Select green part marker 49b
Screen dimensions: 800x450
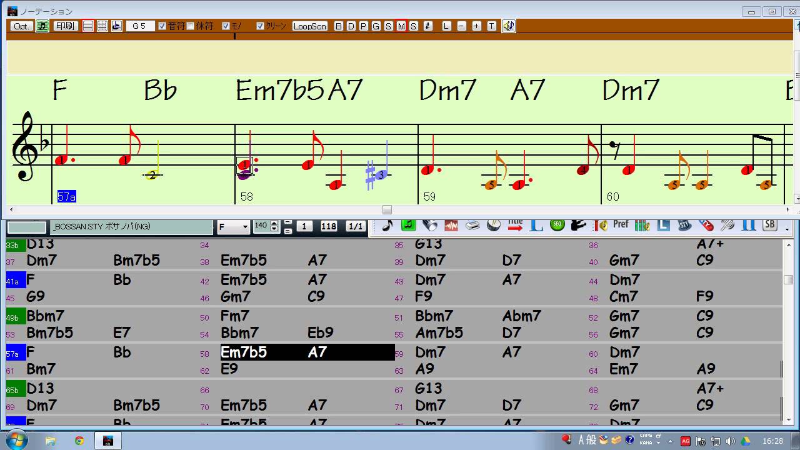click(16, 316)
